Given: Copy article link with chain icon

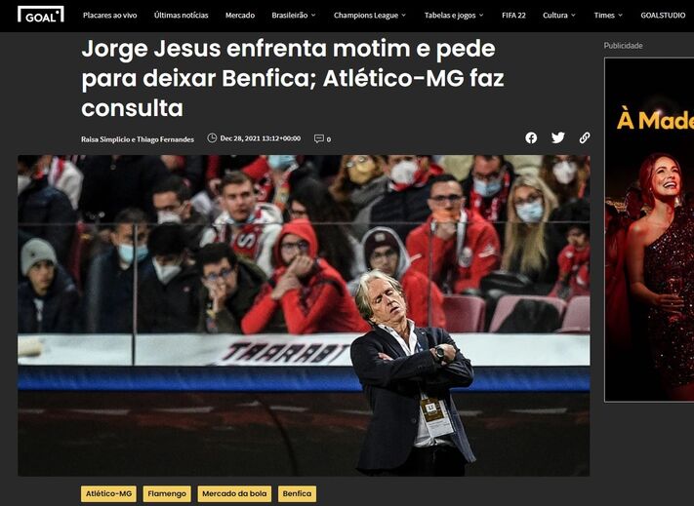Looking at the screenshot, I should [585, 137].
